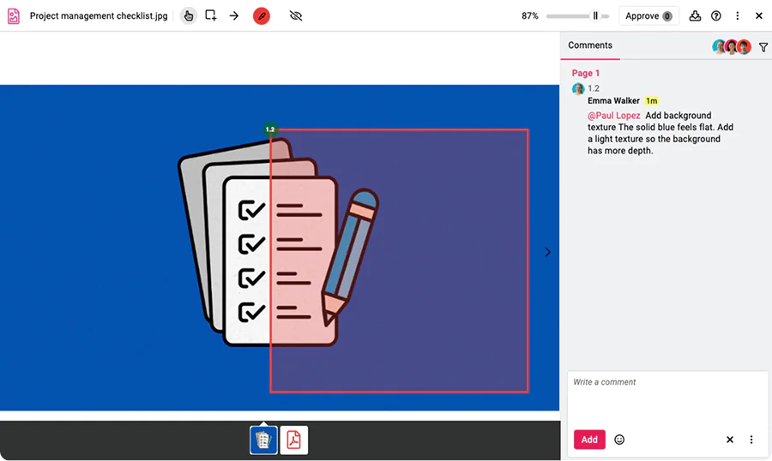Click the reviewers avatar group

[732, 47]
